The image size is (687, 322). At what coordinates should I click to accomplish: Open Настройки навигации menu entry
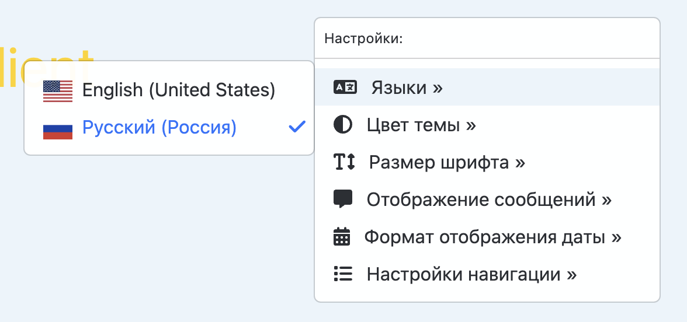click(x=471, y=274)
